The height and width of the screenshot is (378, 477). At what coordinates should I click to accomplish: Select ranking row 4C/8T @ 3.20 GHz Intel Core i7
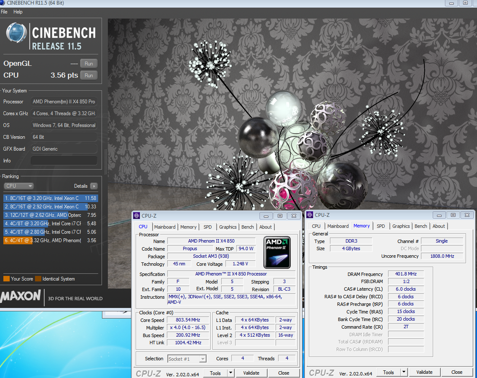(x=51, y=224)
